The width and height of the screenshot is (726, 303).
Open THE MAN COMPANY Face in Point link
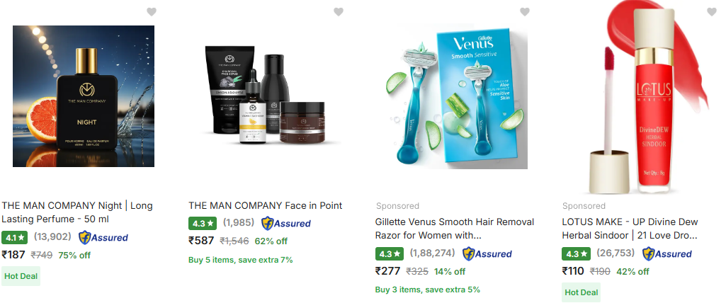[x=266, y=205]
